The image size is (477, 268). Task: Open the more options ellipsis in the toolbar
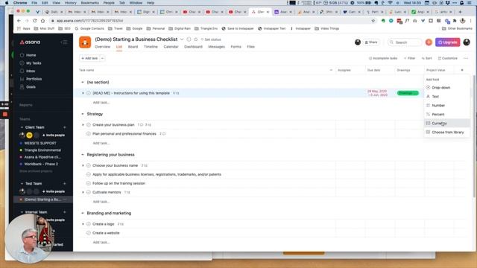click(466, 58)
